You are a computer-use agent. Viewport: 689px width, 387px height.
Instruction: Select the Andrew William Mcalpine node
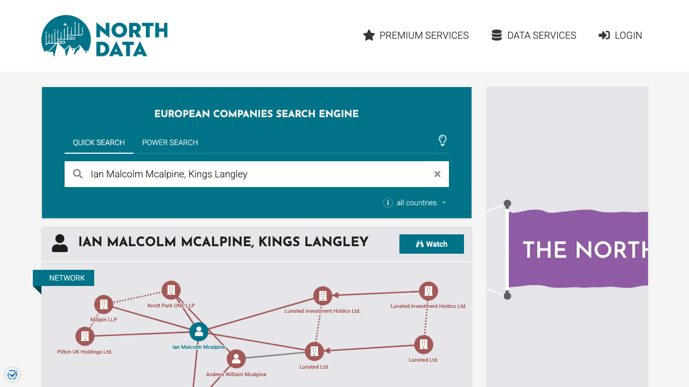236,359
